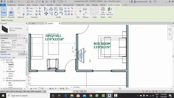Click the Join geometry tool
This screenshot has height=98, width=174.
(29, 14)
